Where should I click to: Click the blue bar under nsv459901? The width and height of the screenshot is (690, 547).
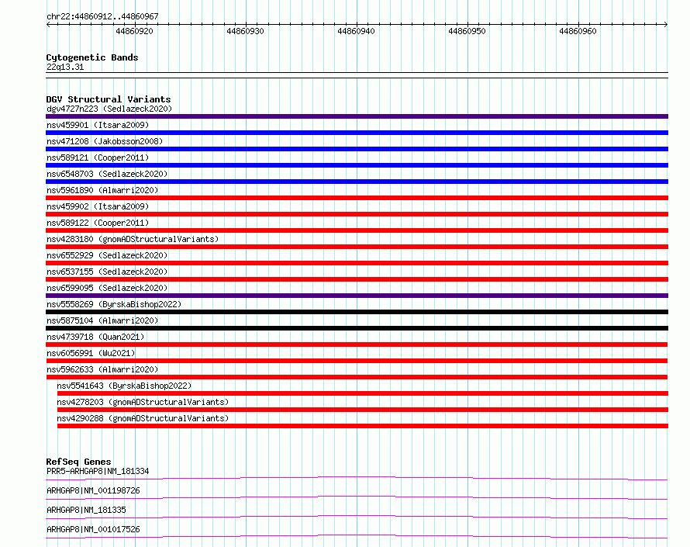point(357,133)
